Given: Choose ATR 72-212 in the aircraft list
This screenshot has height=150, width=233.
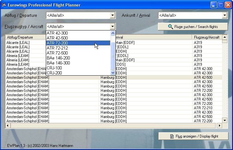Looking at the screenshot, I should 78,48.
